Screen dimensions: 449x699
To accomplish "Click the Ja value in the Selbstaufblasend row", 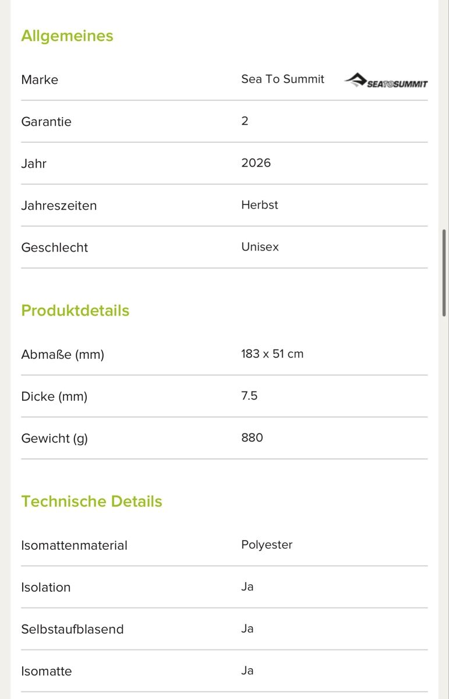I will point(248,629).
